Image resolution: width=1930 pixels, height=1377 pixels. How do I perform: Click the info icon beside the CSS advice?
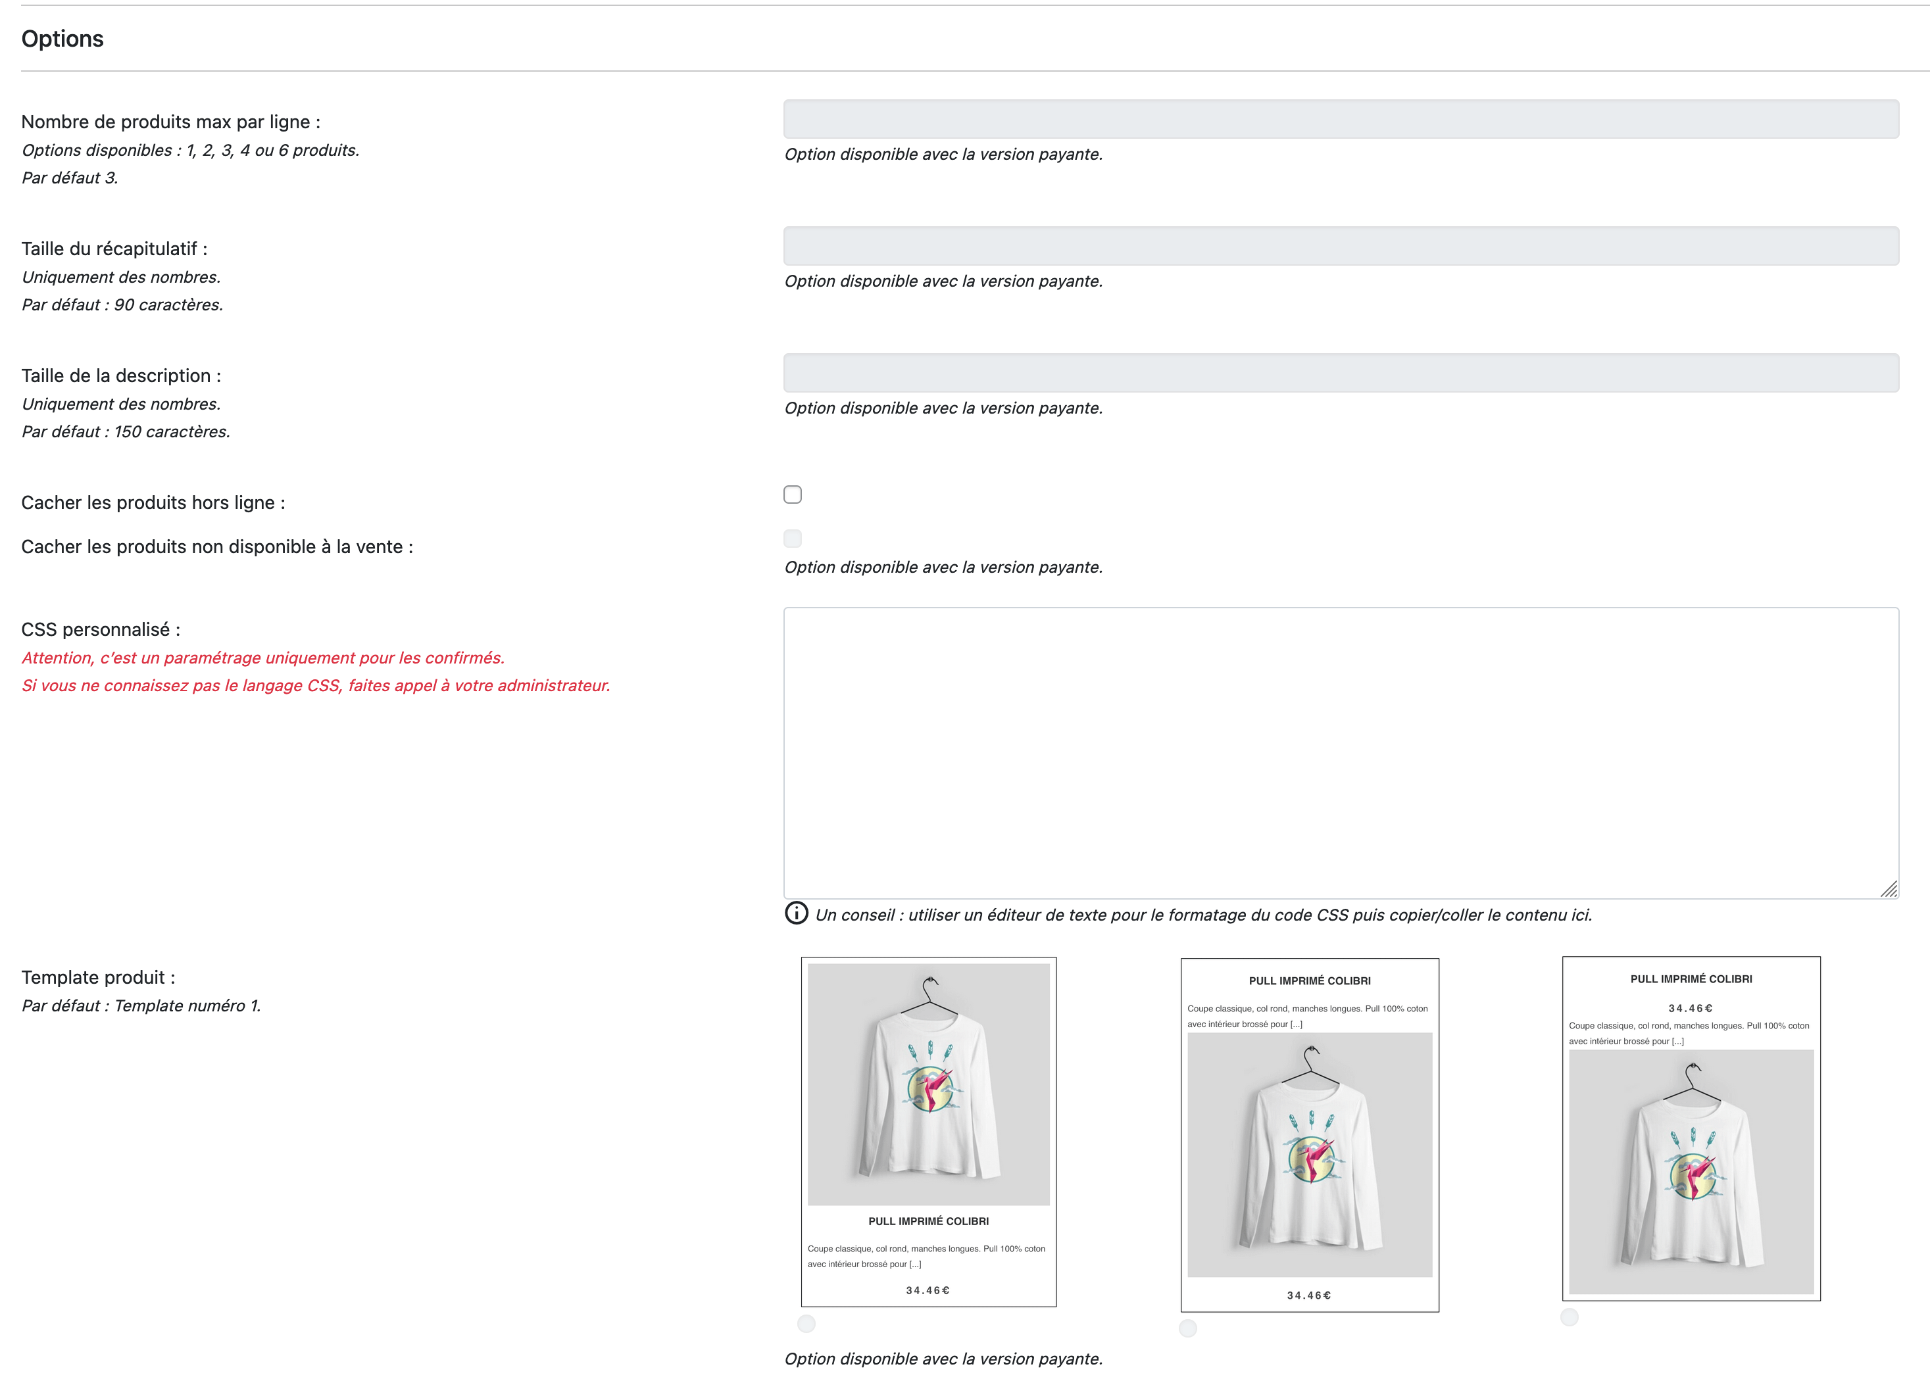click(796, 913)
